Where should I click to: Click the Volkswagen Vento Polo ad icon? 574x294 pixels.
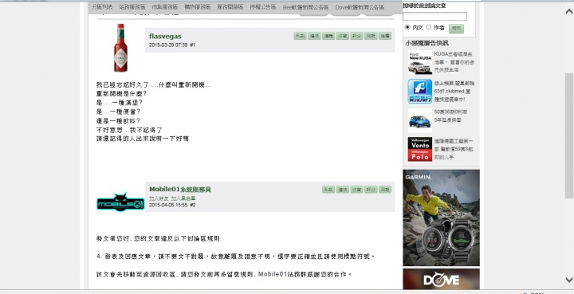420,149
